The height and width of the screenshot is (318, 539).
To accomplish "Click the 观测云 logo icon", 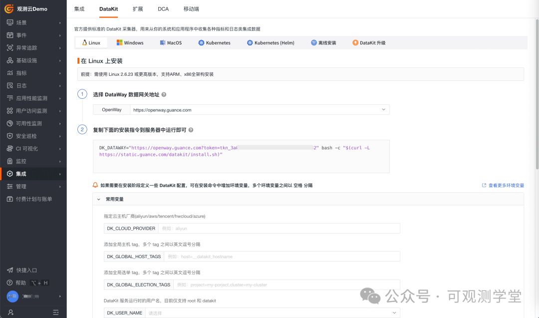I will point(9,8).
